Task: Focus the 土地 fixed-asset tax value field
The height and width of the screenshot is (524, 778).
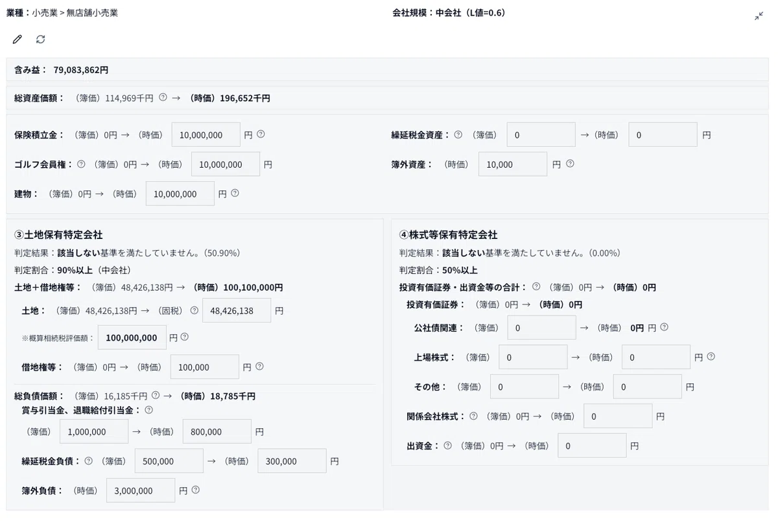Action: [x=237, y=310]
